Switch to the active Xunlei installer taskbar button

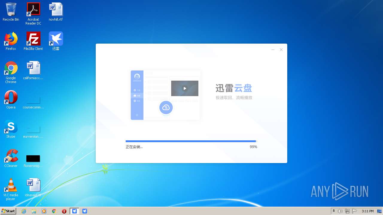[75, 211]
